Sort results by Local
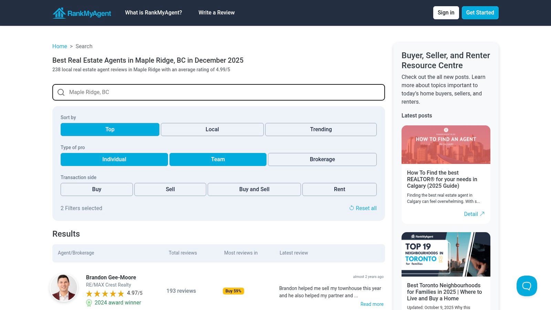Image resolution: width=551 pixels, height=310 pixels. pyautogui.click(x=212, y=130)
